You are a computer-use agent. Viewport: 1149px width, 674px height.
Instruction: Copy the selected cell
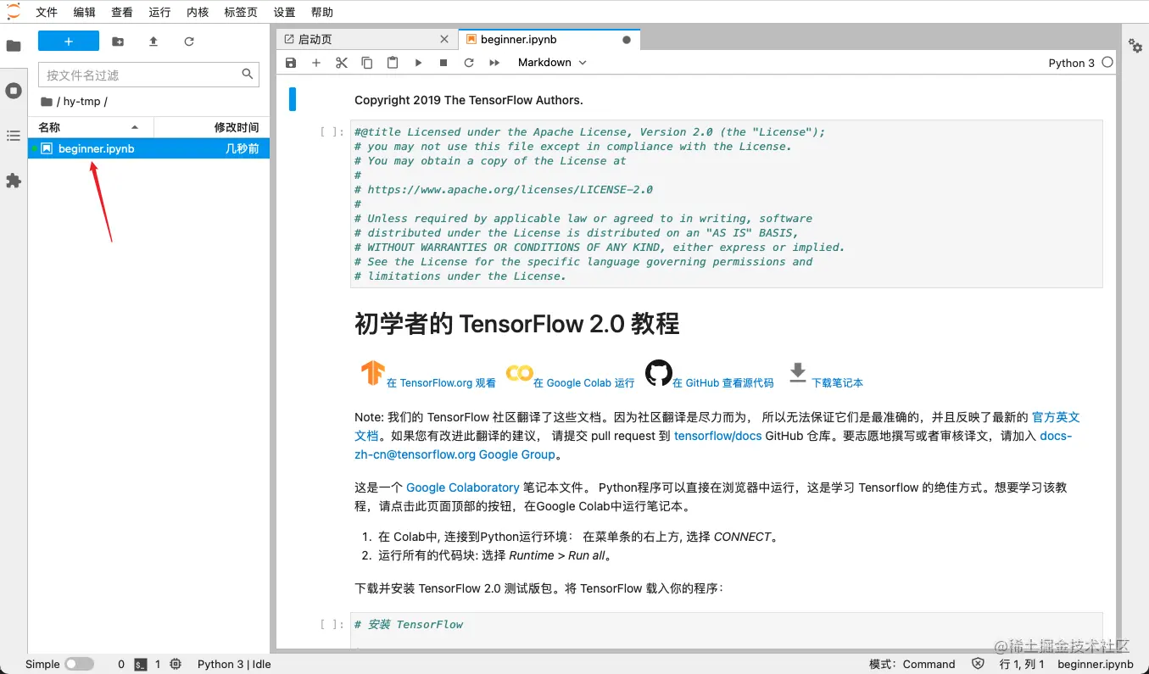coord(367,63)
